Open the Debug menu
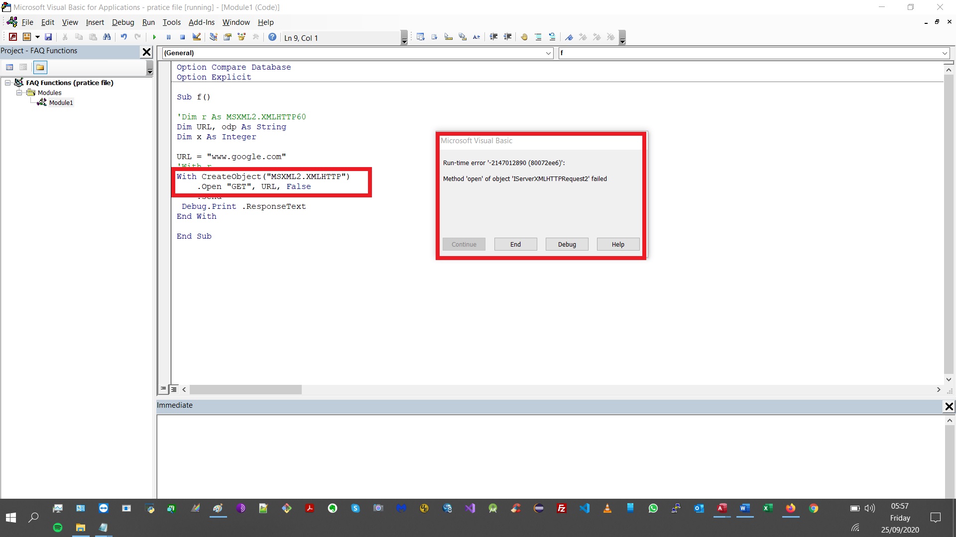 [x=122, y=22]
